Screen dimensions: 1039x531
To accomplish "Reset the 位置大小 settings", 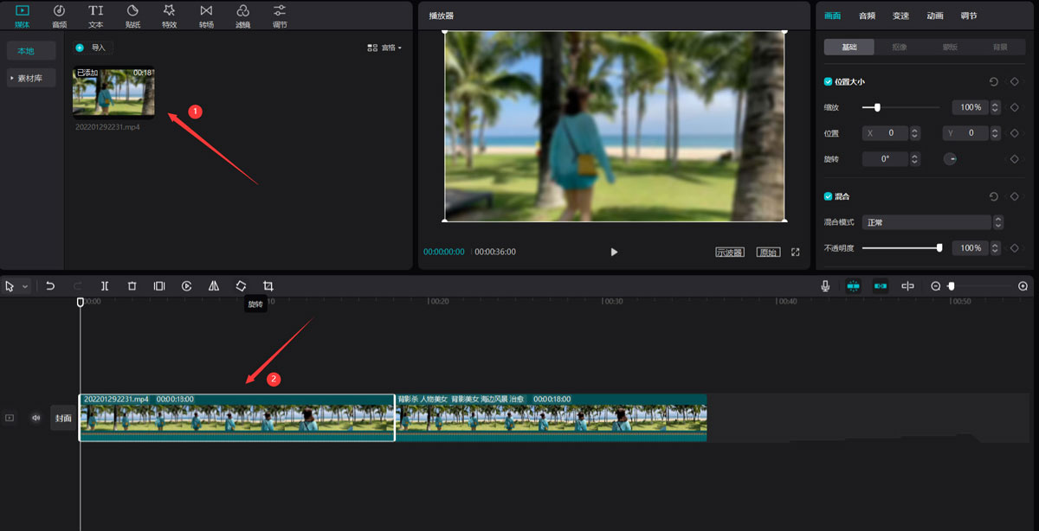I will (x=994, y=81).
